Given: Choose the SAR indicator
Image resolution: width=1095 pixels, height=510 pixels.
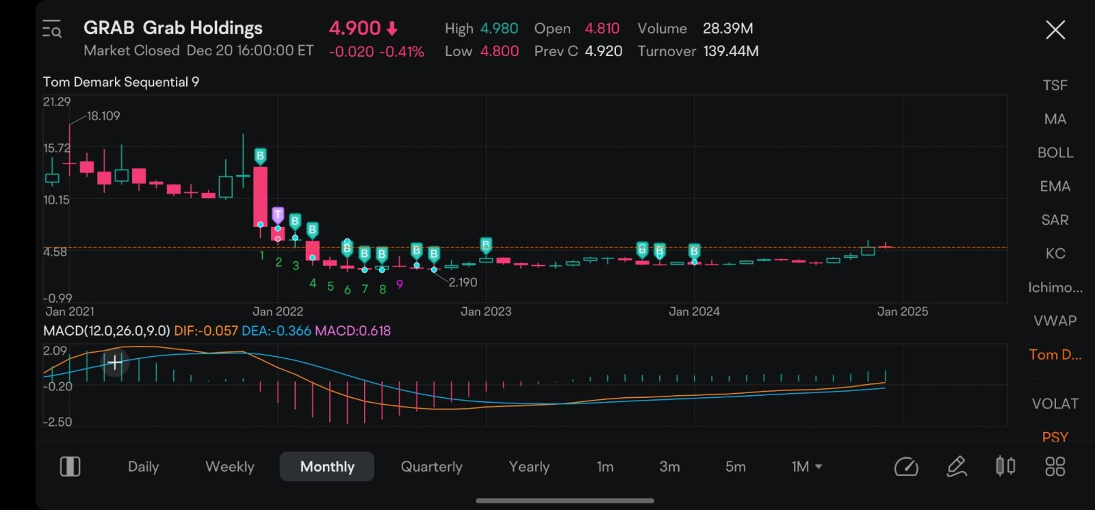Looking at the screenshot, I should click(1055, 220).
